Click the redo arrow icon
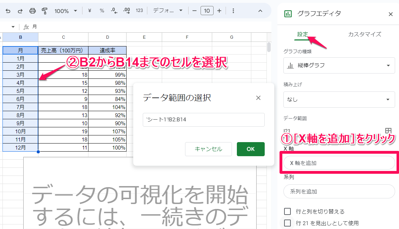The width and height of the screenshot is (399, 229). (x=20, y=11)
